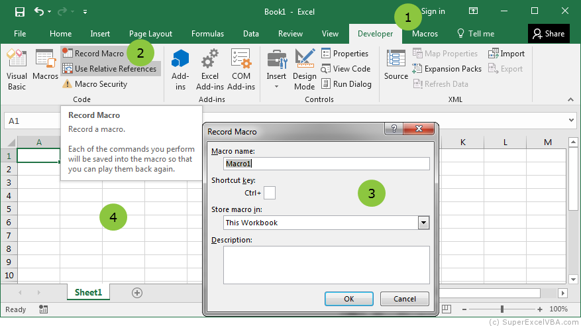Click the Ctrl+ shortcut key box
The width and height of the screenshot is (581, 326).
[x=270, y=193]
